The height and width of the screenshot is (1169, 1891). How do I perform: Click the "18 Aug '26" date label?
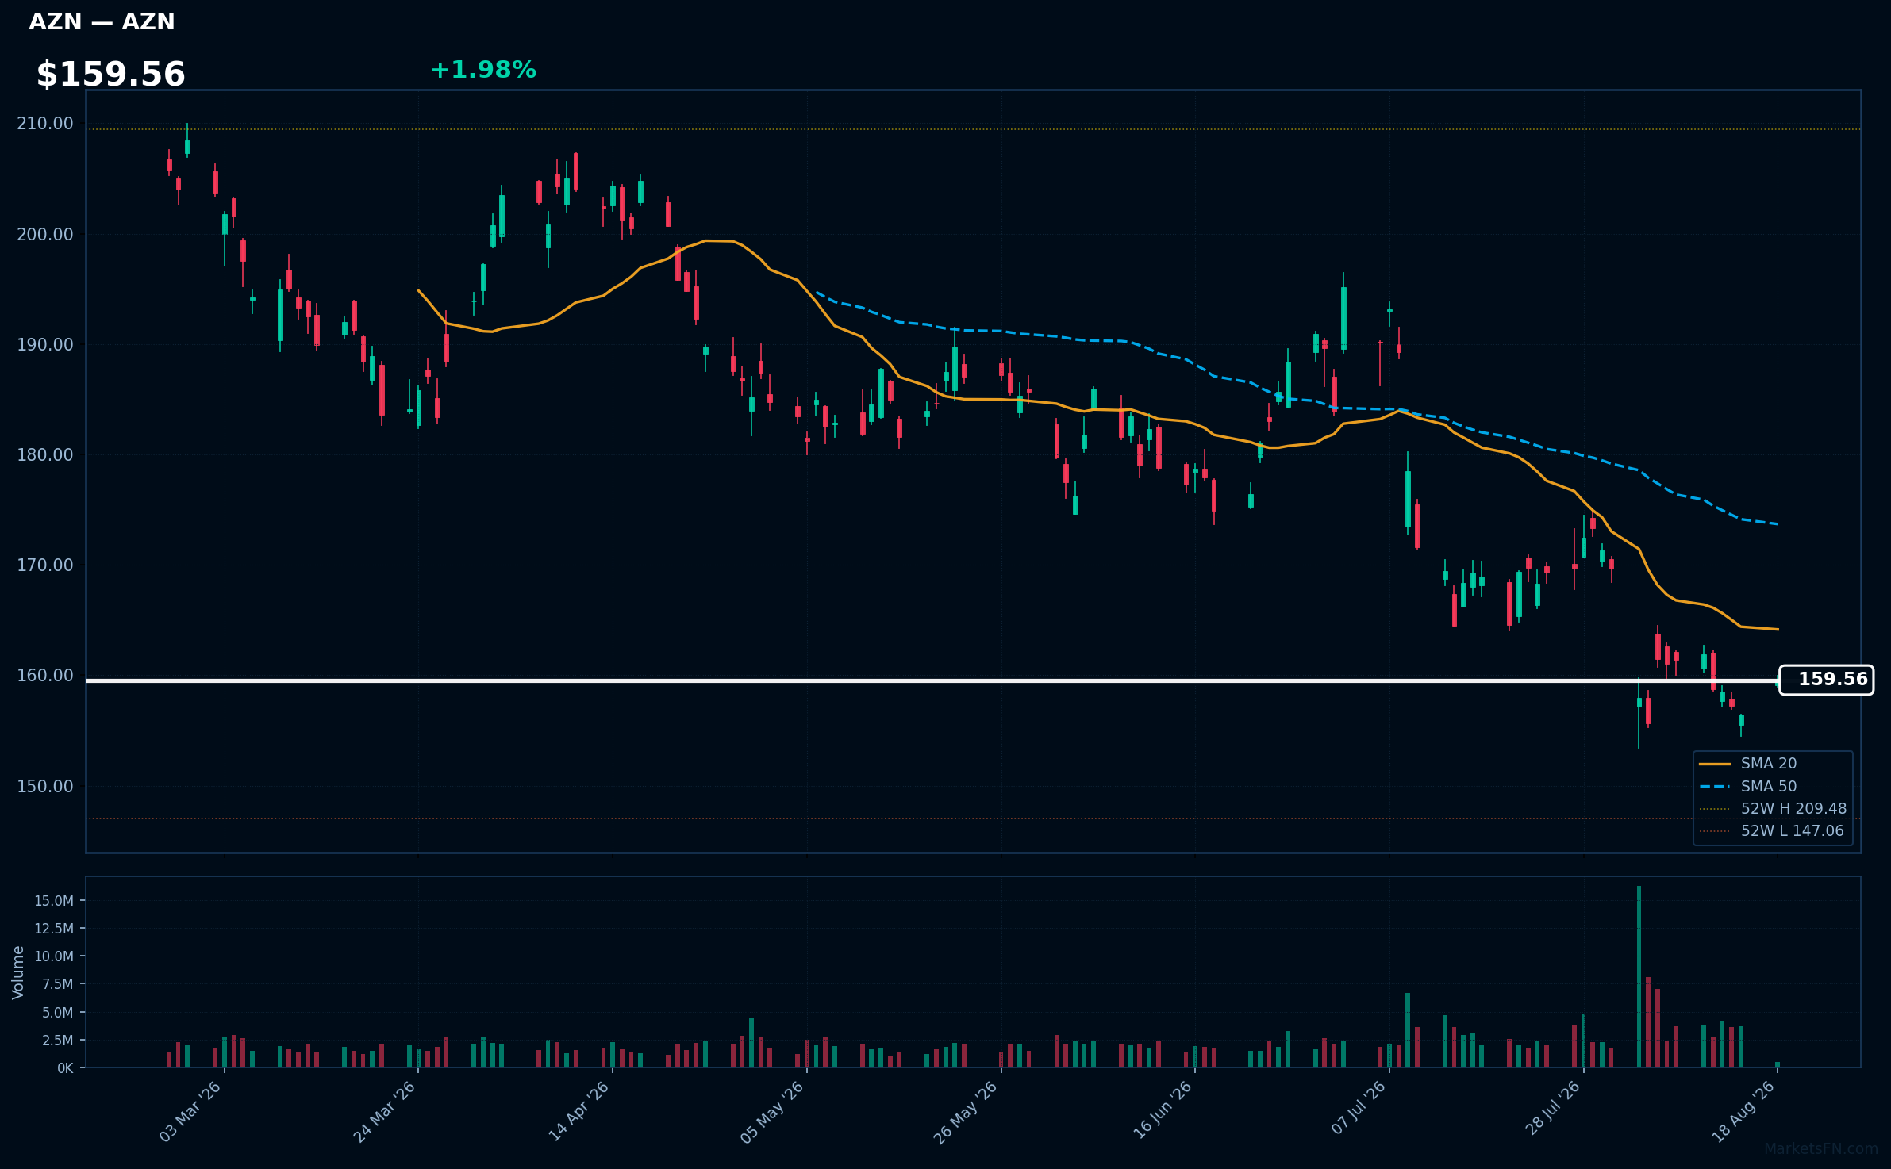[1744, 1111]
